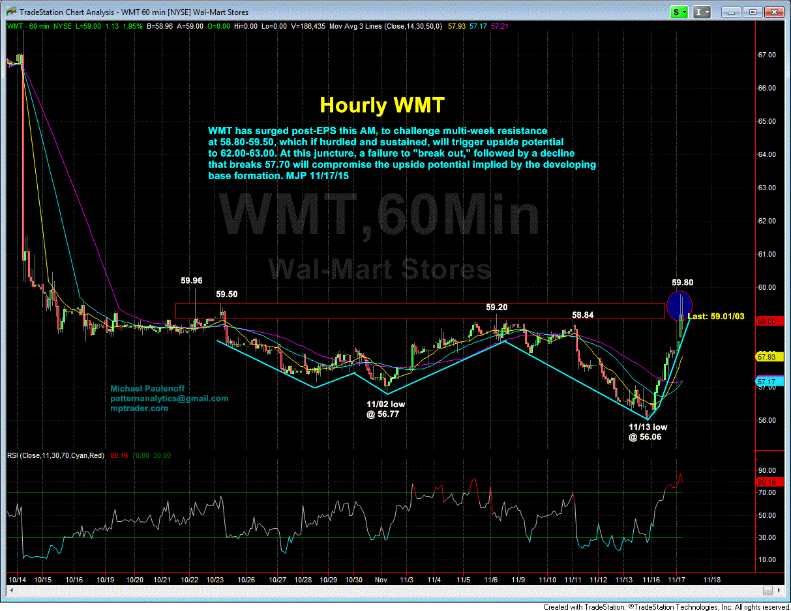Click the 56.00 price axis label
This screenshot has width=791, height=611.
point(766,420)
